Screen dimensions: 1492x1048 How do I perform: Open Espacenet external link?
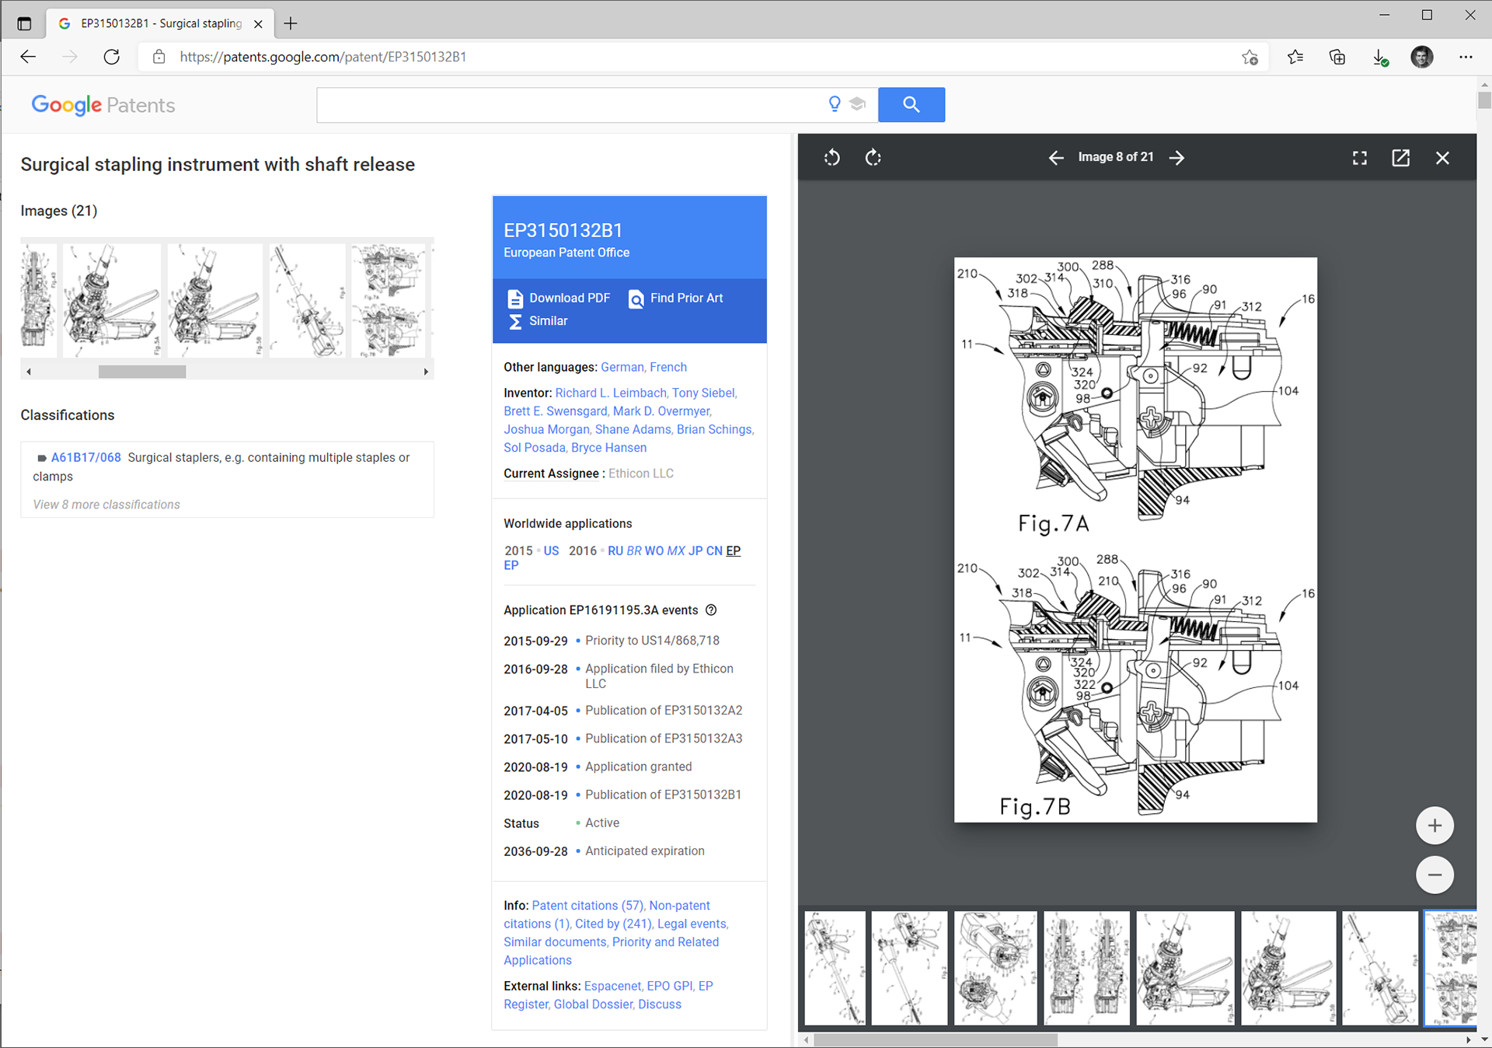click(613, 986)
